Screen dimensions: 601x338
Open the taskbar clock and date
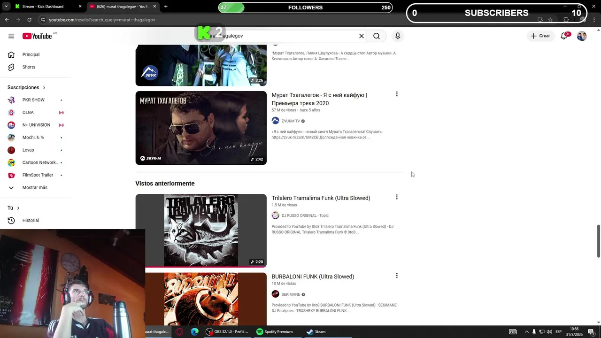574,331
